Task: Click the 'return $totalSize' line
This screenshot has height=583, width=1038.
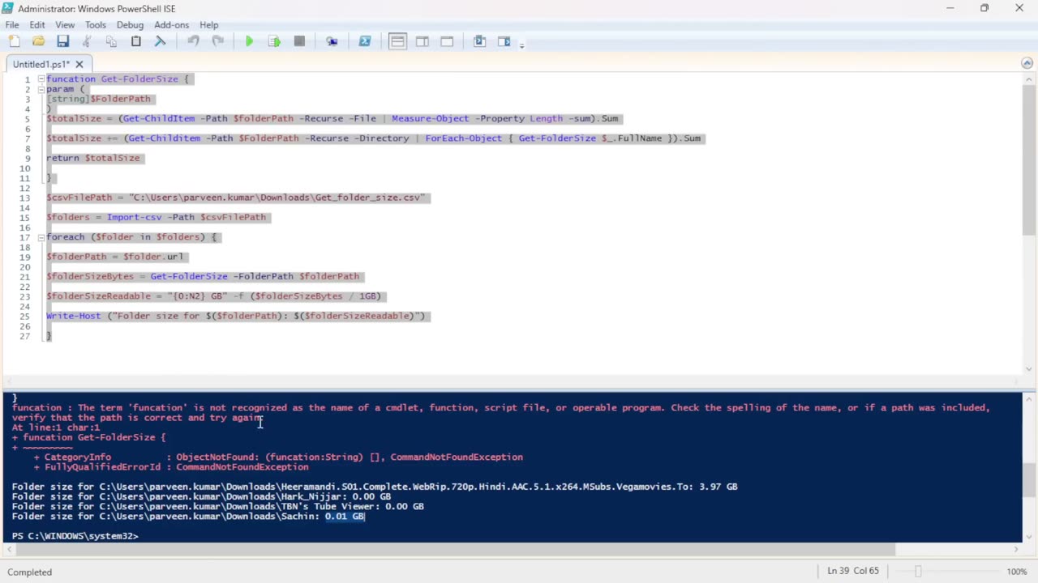Action: point(93,158)
